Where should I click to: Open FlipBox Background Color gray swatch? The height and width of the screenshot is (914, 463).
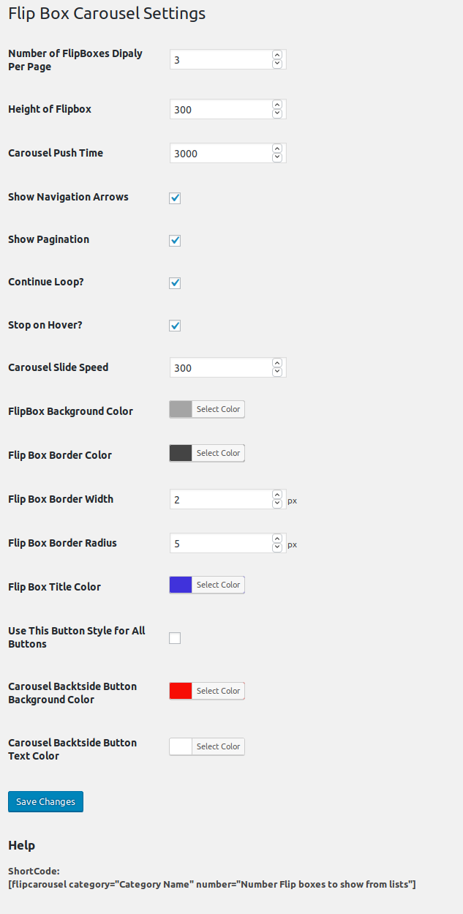[x=181, y=409]
